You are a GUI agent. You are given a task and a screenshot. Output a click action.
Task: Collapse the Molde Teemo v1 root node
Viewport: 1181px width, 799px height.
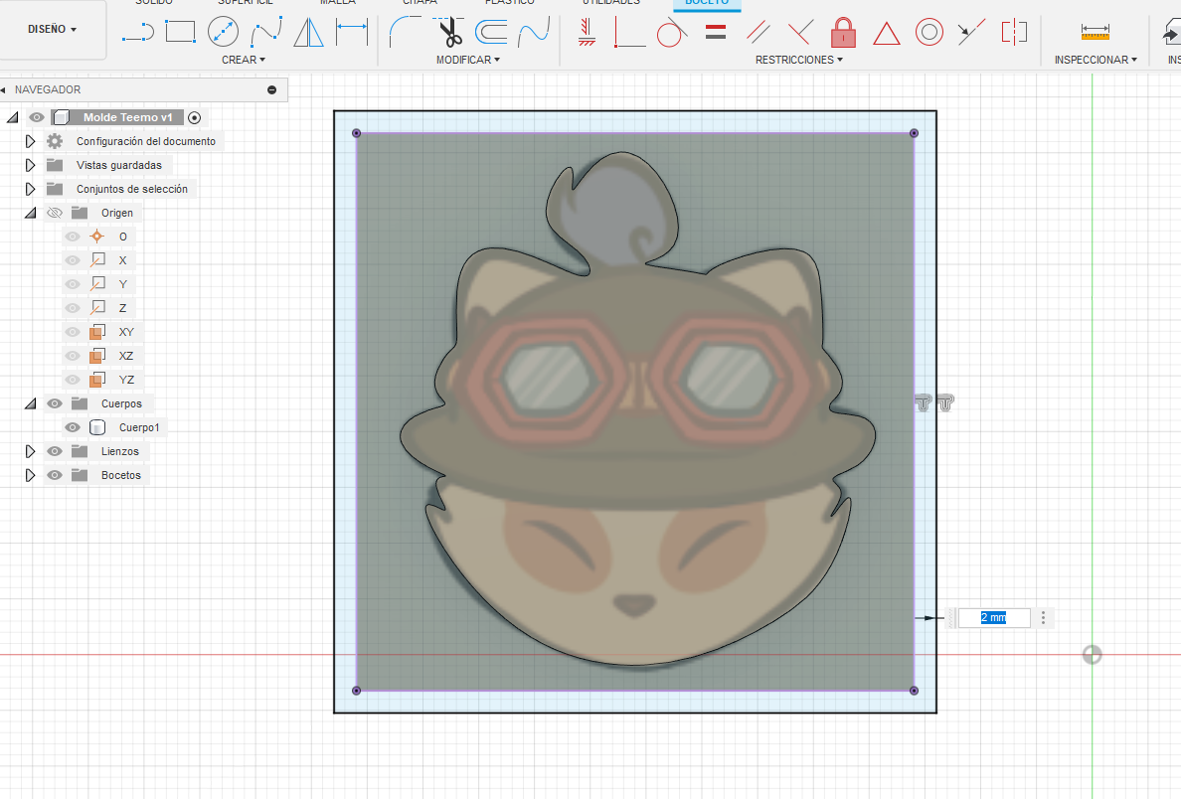(13, 117)
